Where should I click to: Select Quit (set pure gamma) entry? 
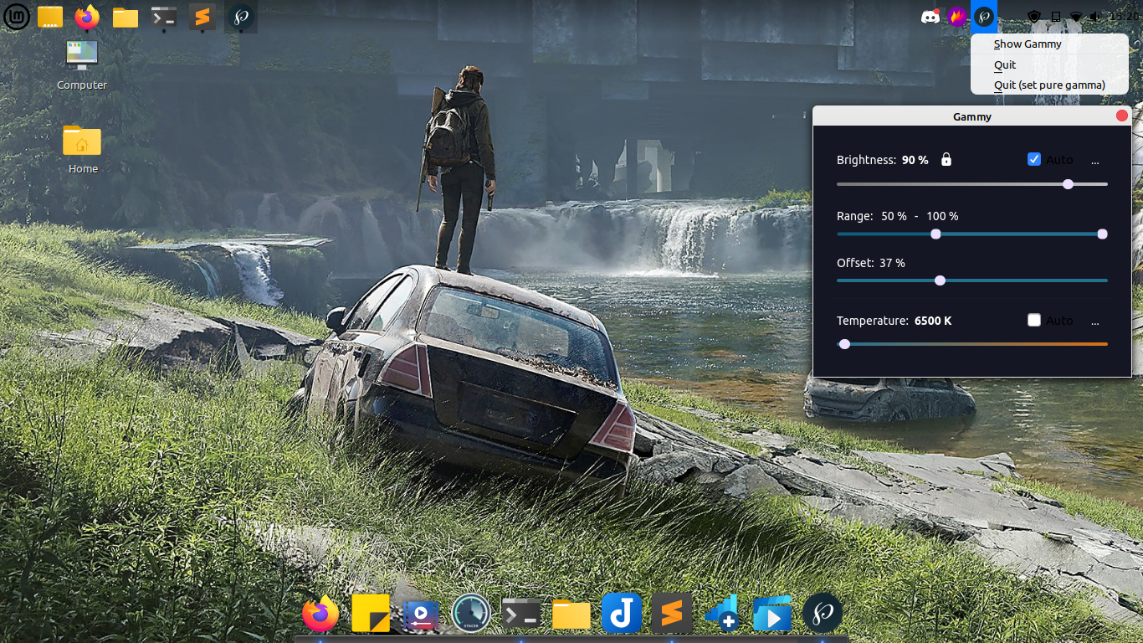click(1049, 85)
